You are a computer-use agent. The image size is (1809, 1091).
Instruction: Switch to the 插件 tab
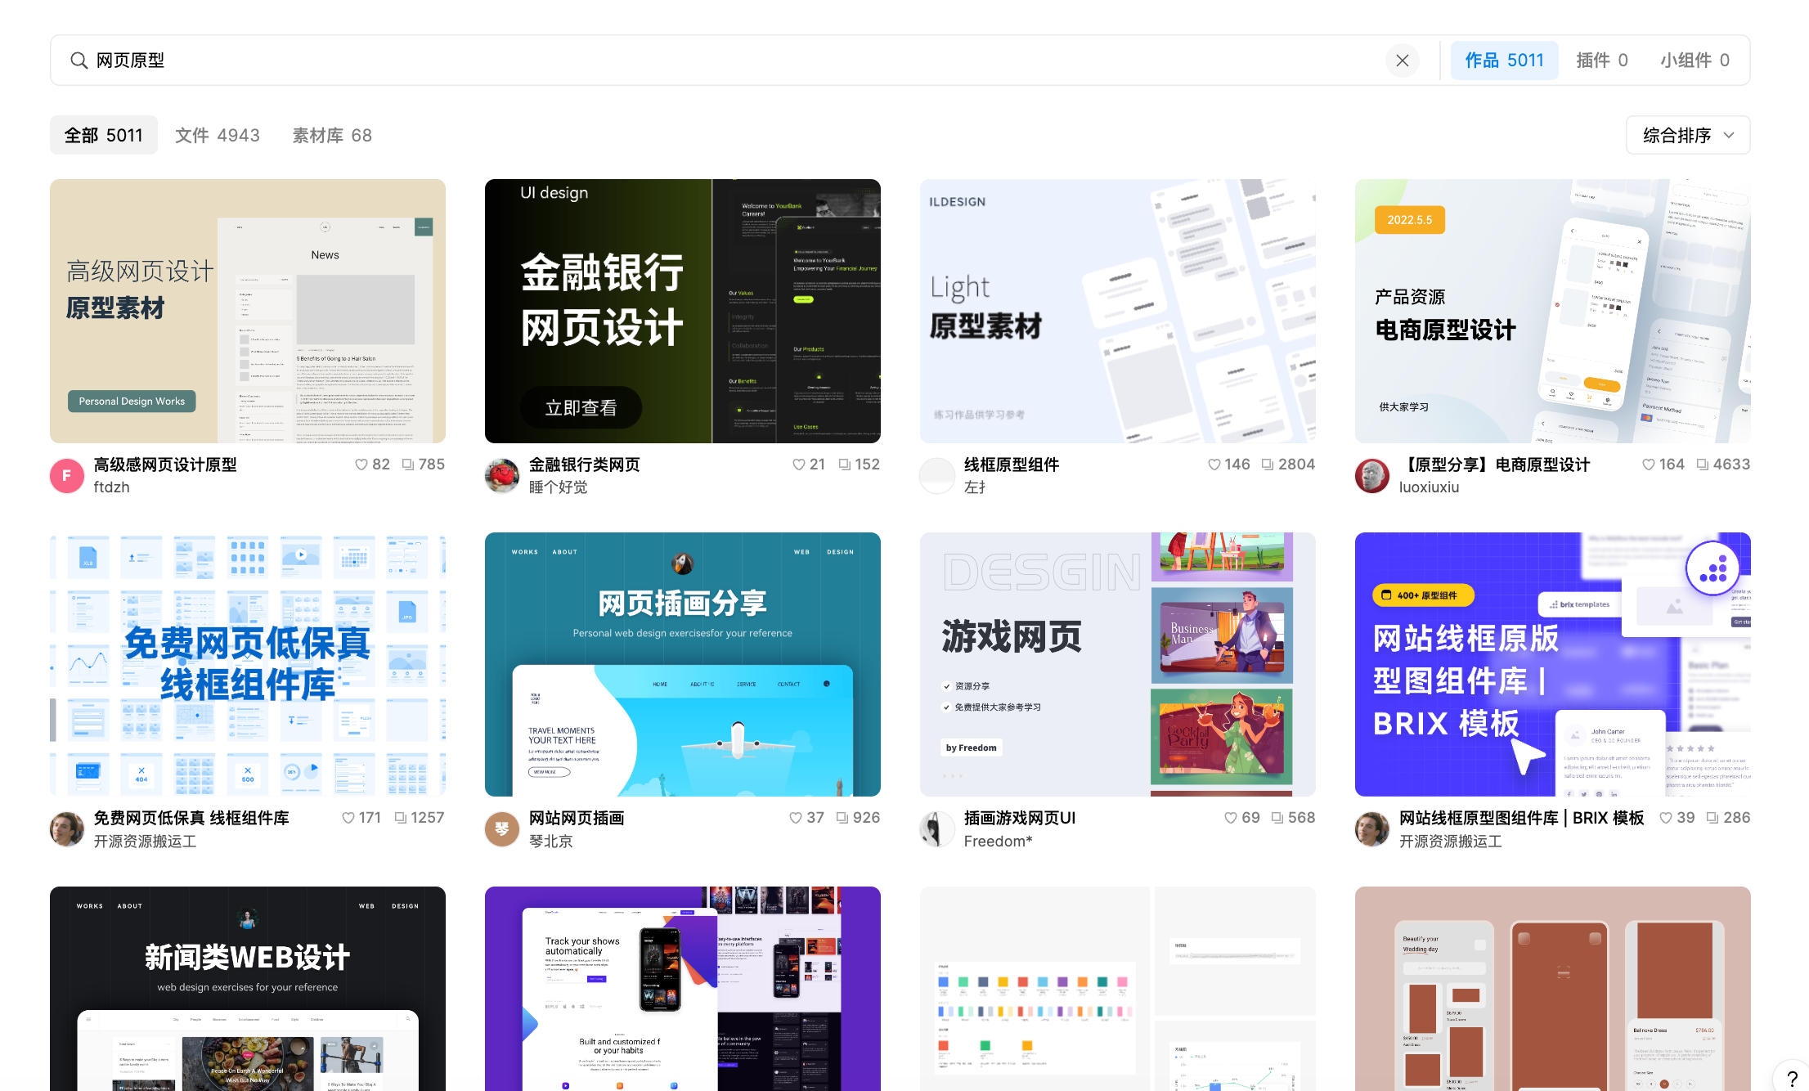pyautogui.click(x=1601, y=60)
